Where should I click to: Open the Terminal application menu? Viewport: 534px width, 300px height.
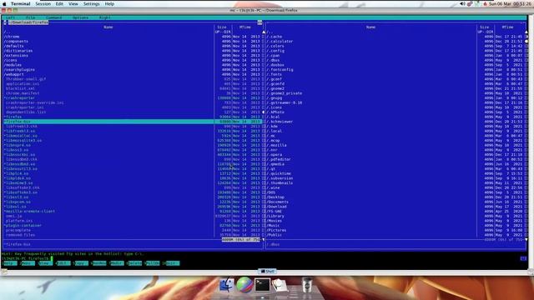pyautogui.click(x=20, y=3)
